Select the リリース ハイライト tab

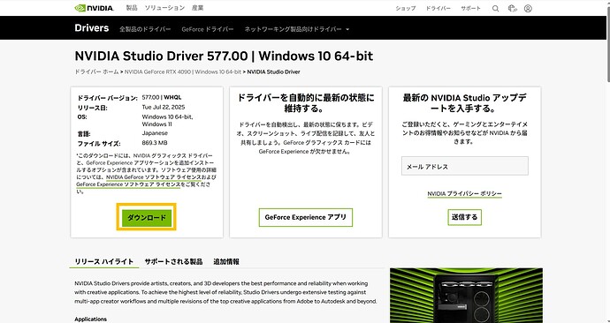[103, 261]
